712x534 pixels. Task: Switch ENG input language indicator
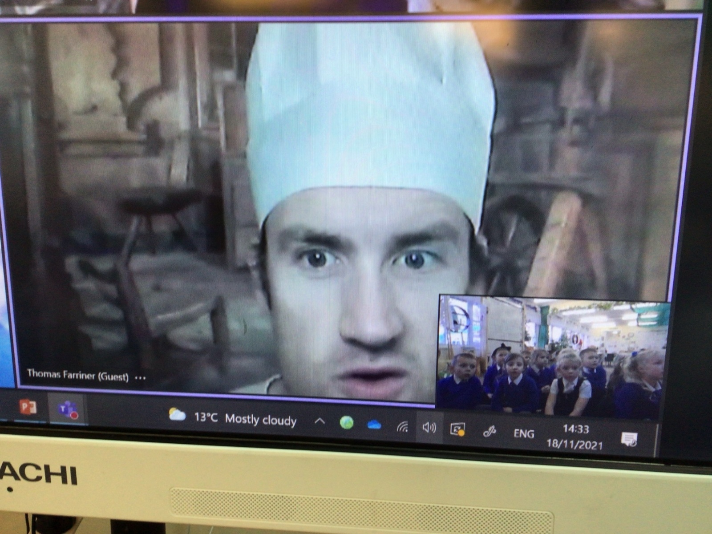tap(524, 433)
